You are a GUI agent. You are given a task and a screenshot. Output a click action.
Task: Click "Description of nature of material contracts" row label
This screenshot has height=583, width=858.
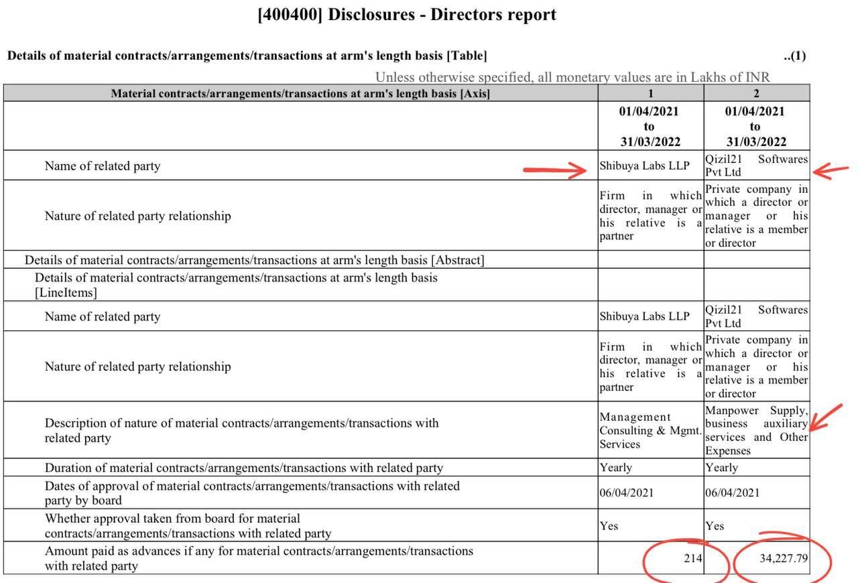coord(242,430)
